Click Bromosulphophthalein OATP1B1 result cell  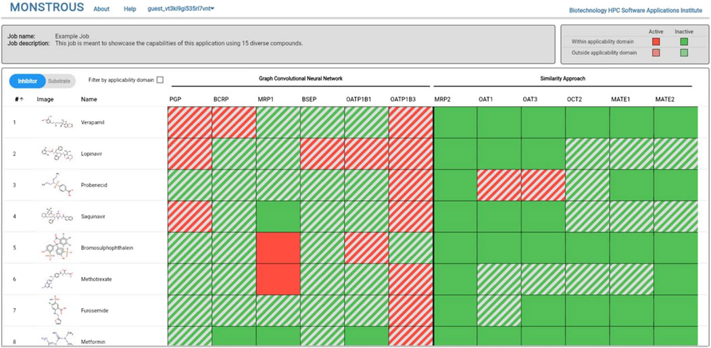pos(366,248)
